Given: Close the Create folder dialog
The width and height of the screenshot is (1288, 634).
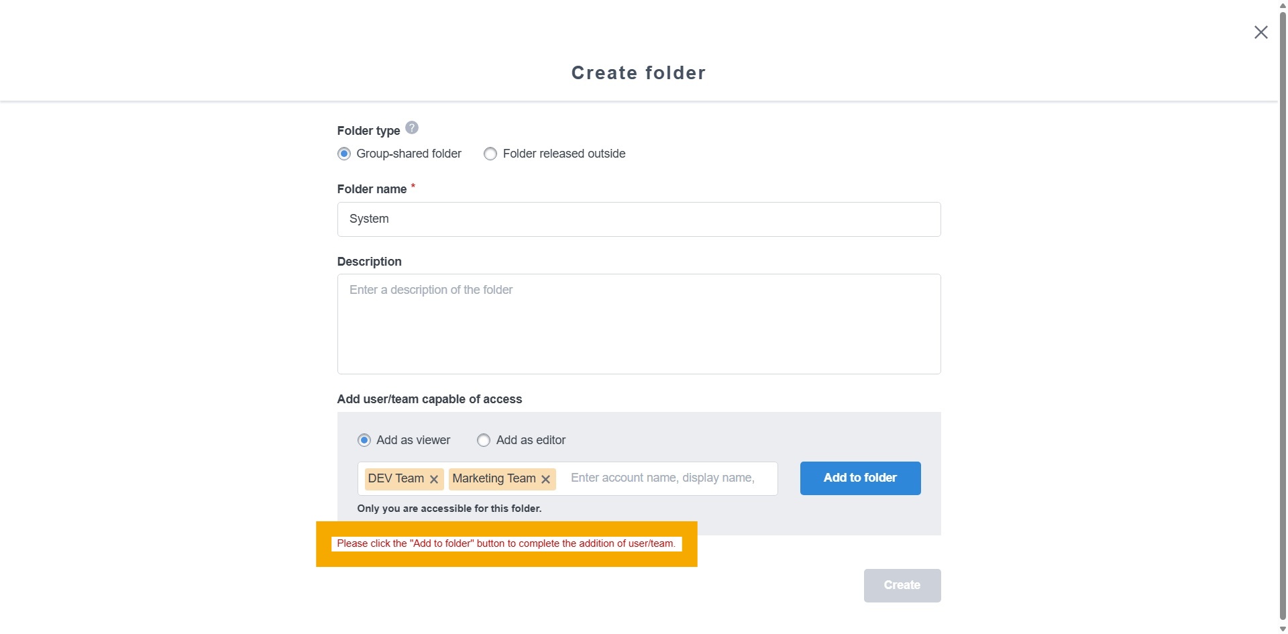Looking at the screenshot, I should 1260,32.
